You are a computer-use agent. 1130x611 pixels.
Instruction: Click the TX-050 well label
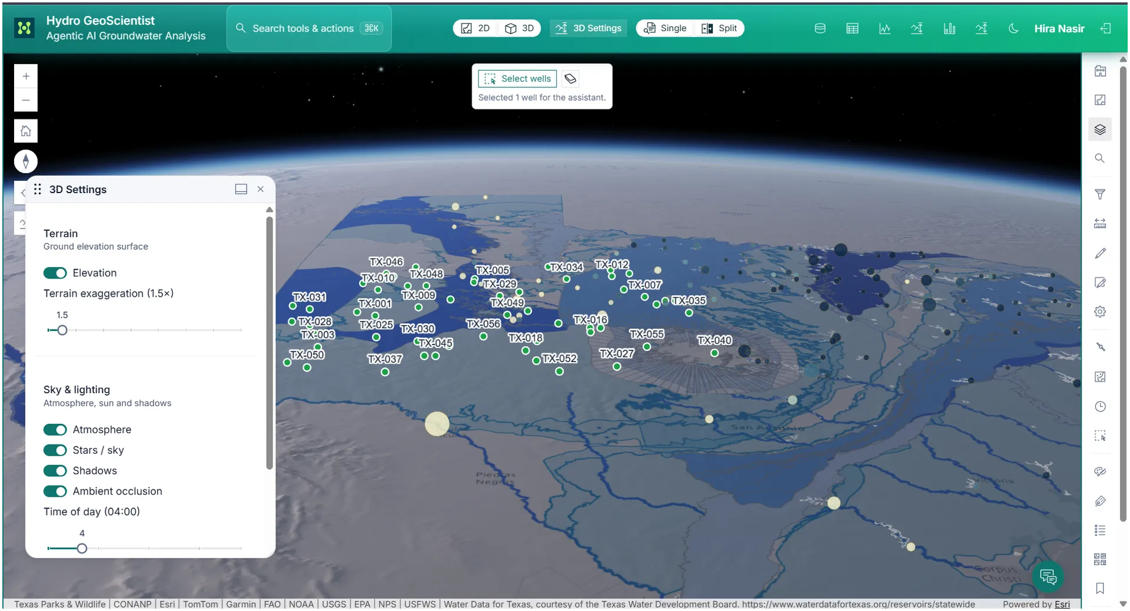[x=307, y=355]
